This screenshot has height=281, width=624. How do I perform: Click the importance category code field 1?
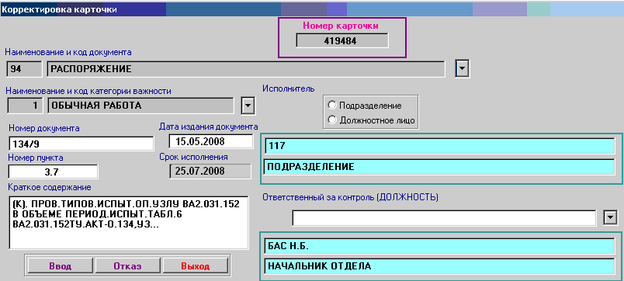click(x=24, y=106)
